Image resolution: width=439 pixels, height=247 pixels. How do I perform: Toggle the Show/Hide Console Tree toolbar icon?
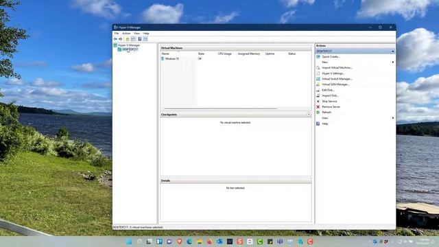[x=133, y=39]
